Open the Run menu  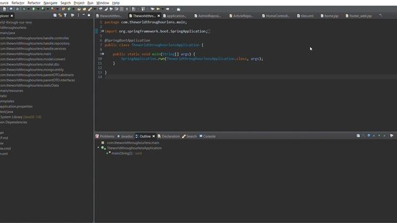tap(91, 2)
